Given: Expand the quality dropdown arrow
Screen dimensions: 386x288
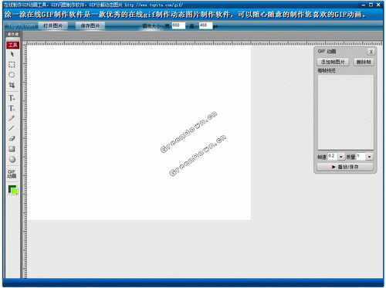Looking at the screenshot, I should [x=370, y=157].
